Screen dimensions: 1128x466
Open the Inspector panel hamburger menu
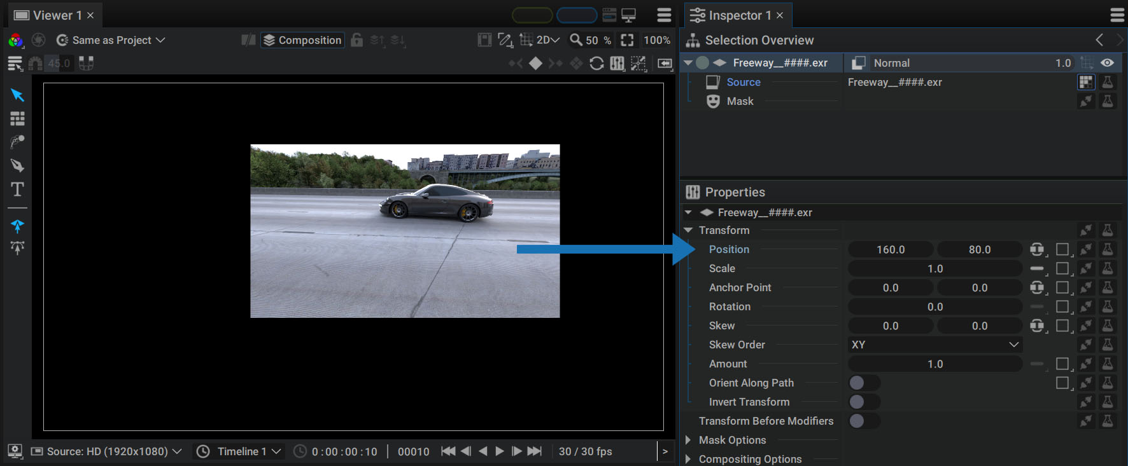click(x=1117, y=15)
